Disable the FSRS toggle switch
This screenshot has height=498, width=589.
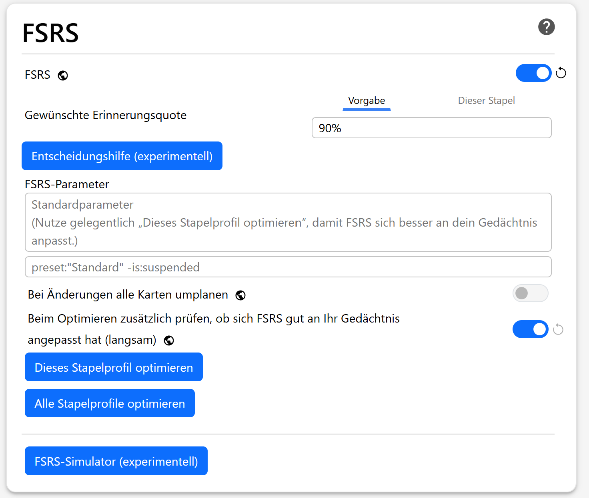pos(533,73)
